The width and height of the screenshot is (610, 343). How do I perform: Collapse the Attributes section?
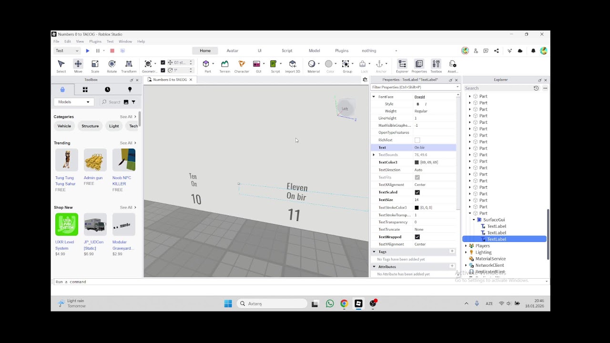coord(374,267)
